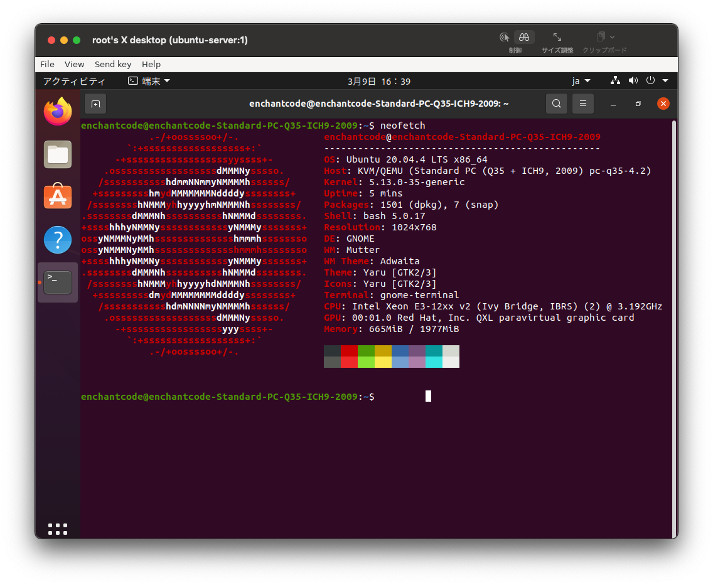Click the macOS red close window button
The height and width of the screenshot is (585, 713).
[51, 40]
